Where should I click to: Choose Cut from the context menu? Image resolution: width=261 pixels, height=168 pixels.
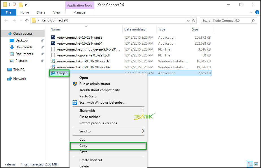[108, 139]
